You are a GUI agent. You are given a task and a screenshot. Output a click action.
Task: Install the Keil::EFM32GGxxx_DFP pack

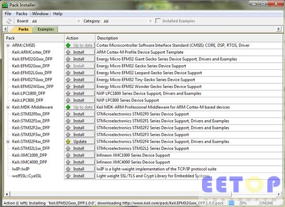[x=80, y=59]
